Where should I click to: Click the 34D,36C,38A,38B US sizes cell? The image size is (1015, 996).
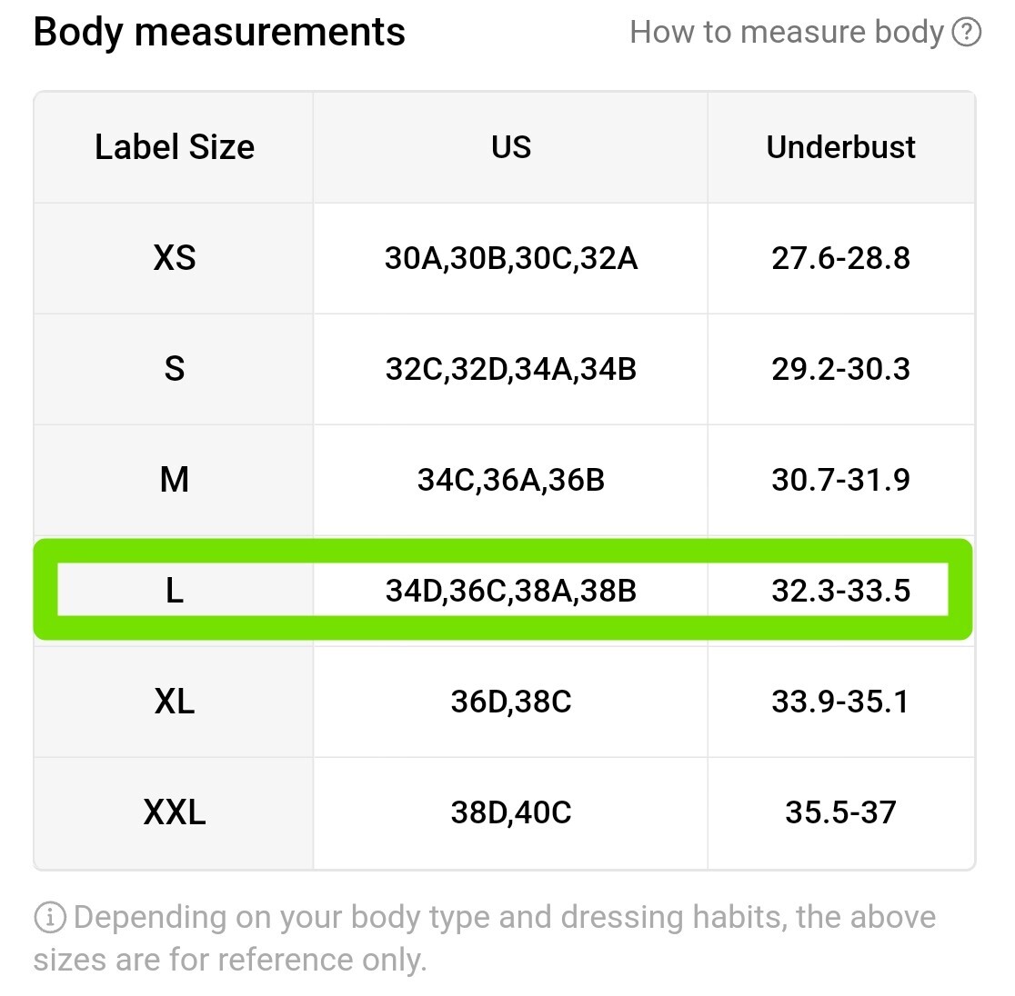pos(511,591)
